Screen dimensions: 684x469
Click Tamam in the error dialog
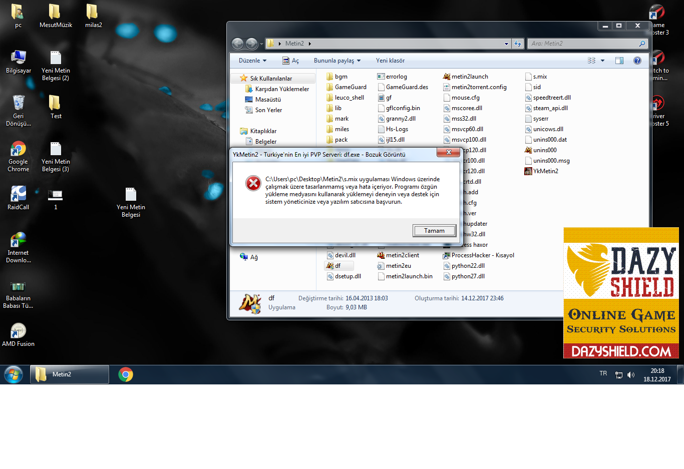click(434, 231)
